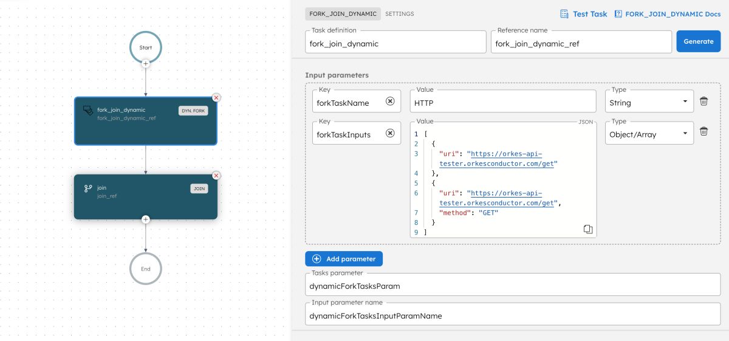This screenshot has width=729, height=341.
Task: Open the Object/Array type dropdown
Action: point(649,133)
